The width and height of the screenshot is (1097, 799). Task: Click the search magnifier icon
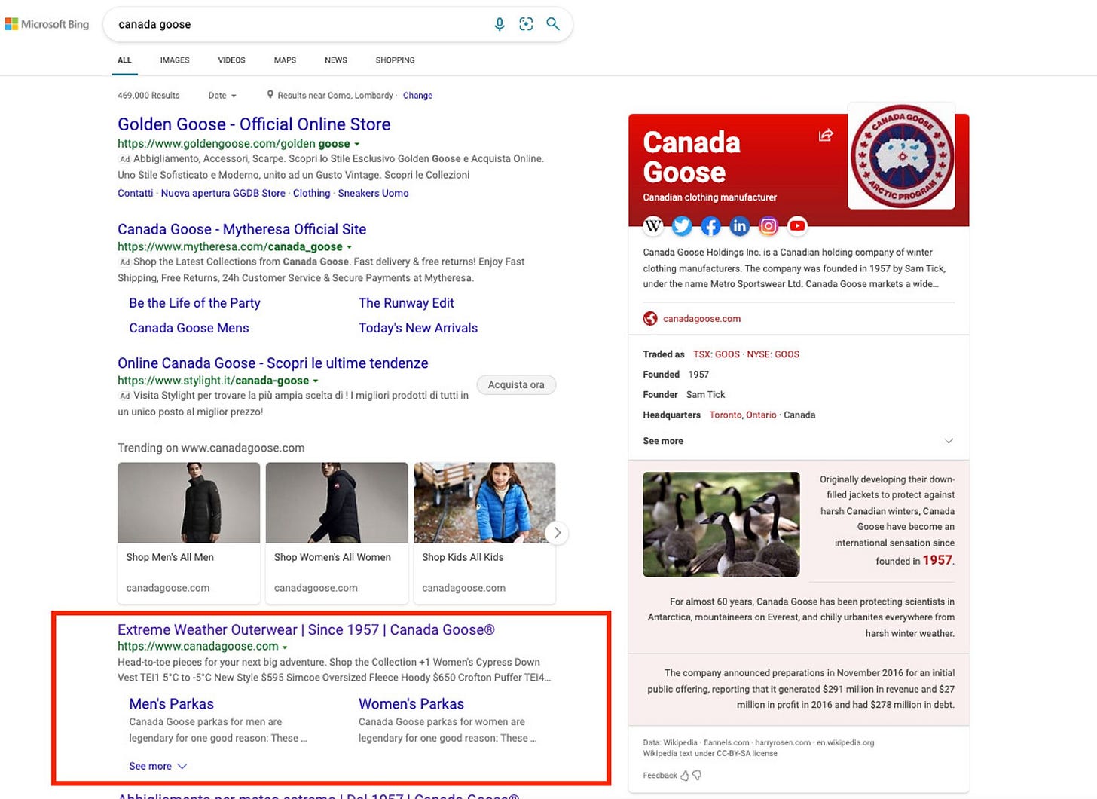[553, 24]
